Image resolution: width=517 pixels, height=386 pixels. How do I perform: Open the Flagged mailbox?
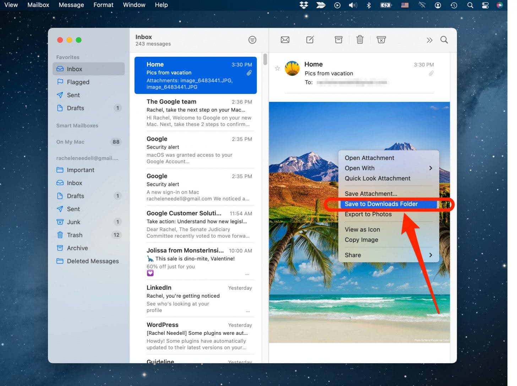pos(78,82)
